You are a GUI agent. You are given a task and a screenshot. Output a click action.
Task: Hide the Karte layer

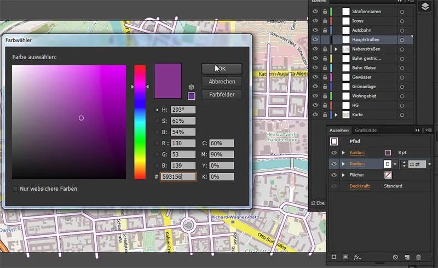point(315,115)
